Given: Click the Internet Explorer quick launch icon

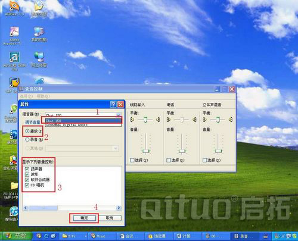Looking at the screenshot, I should click(x=46, y=236).
